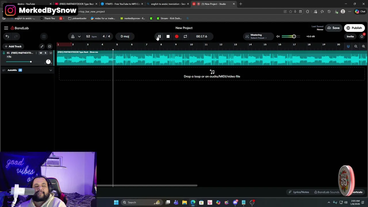Adjust the master volume slider

291,36
